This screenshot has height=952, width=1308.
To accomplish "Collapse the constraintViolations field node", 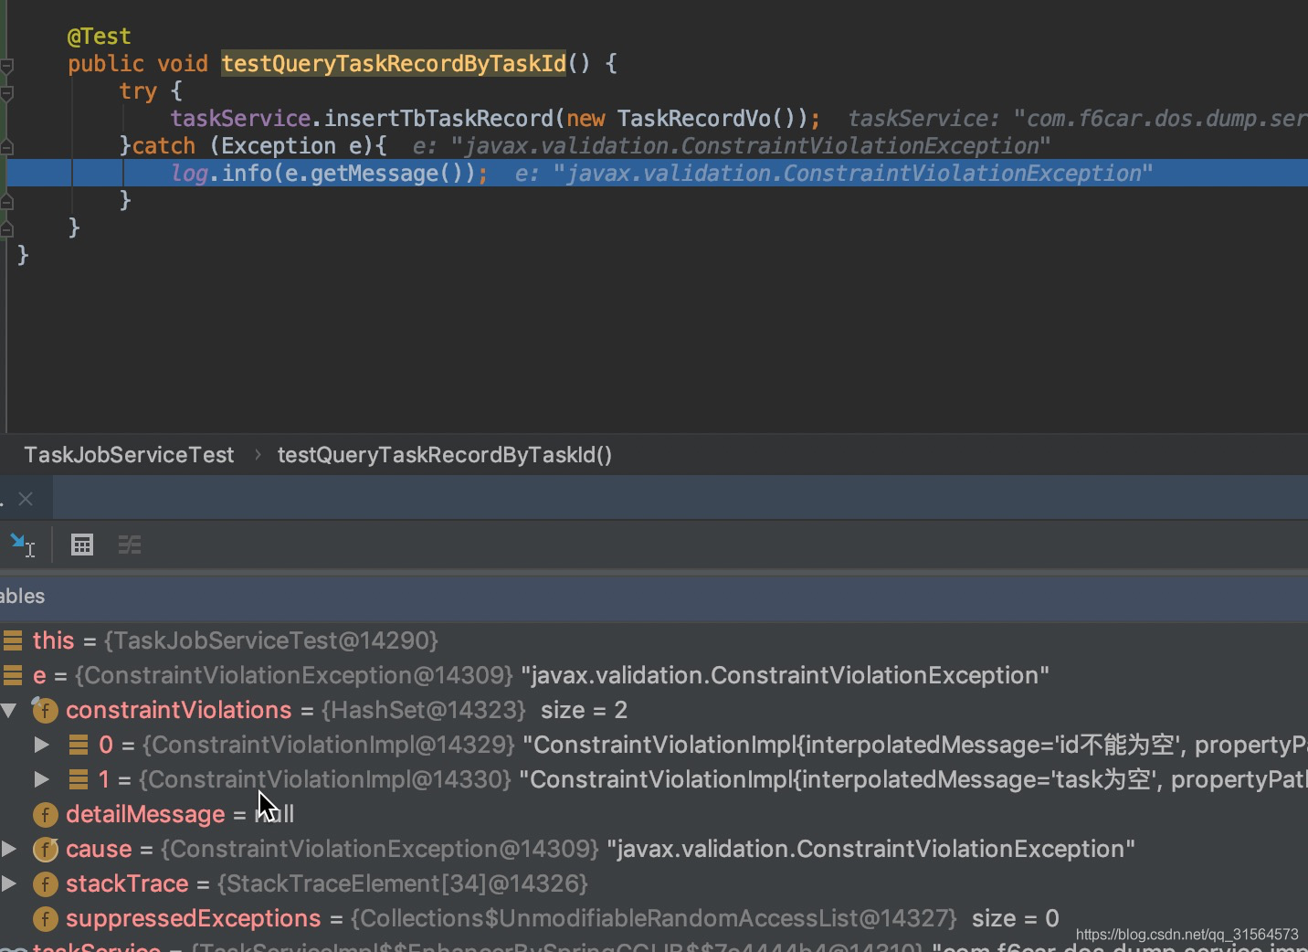I will [x=9, y=710].
